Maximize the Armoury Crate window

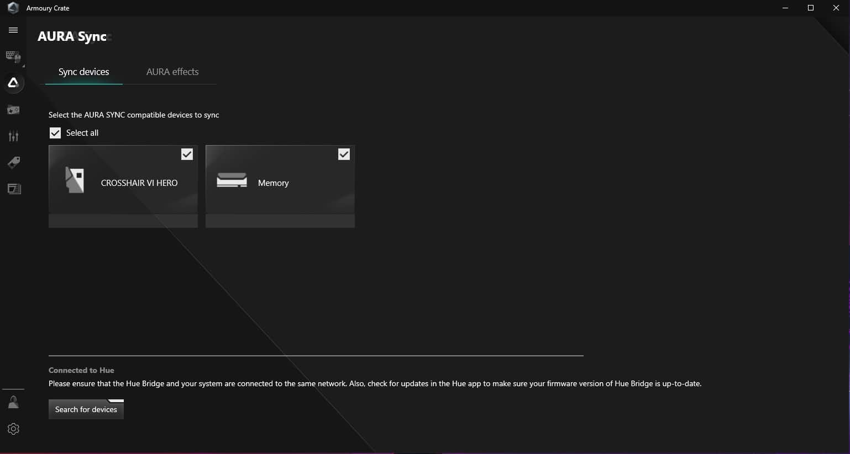coord(811,8)
